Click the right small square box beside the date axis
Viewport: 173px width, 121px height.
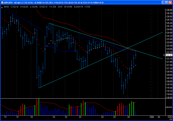pyautogui.click(x=171, y=117)
